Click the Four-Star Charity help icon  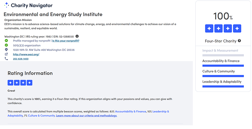click(x=239, y=41)
